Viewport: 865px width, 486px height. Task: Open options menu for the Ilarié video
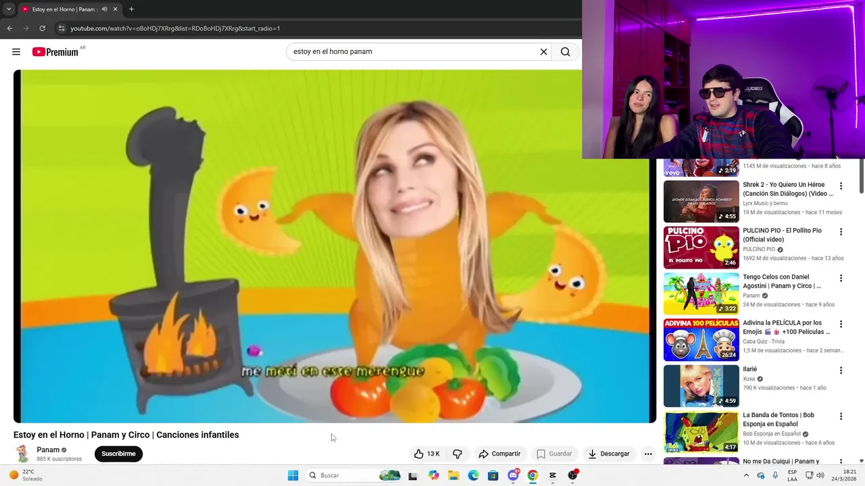point(841,371)
